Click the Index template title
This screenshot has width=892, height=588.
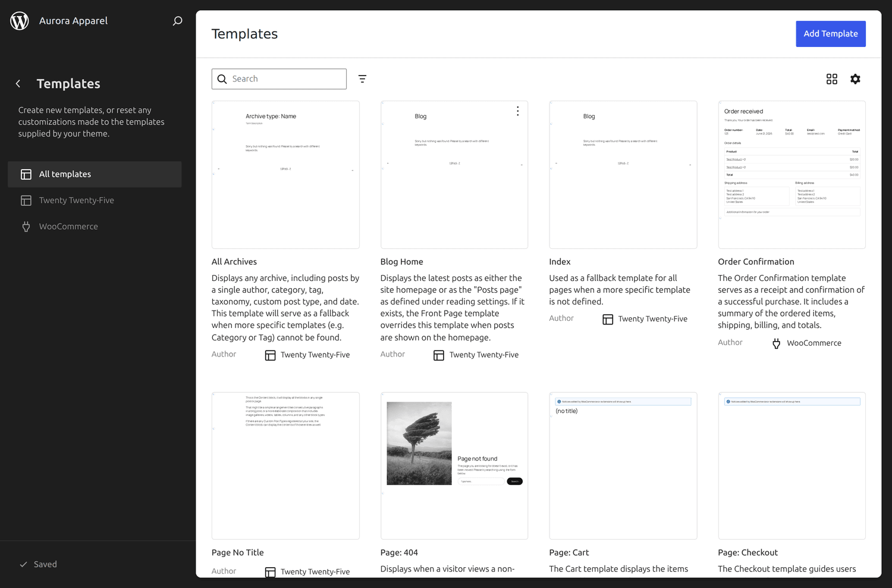tap(560, 262)
